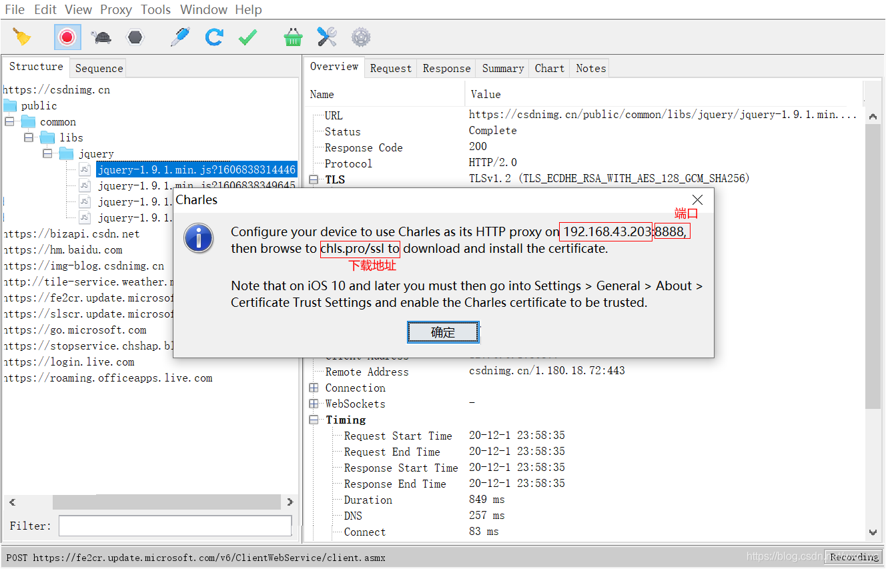
Task: Click the Value column header
Action: pyautogui.click(x=664, y=94)
